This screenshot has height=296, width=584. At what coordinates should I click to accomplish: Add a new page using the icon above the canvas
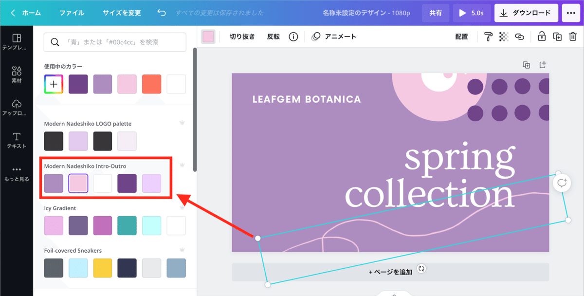pyautogui.click(x=543, y=65)
